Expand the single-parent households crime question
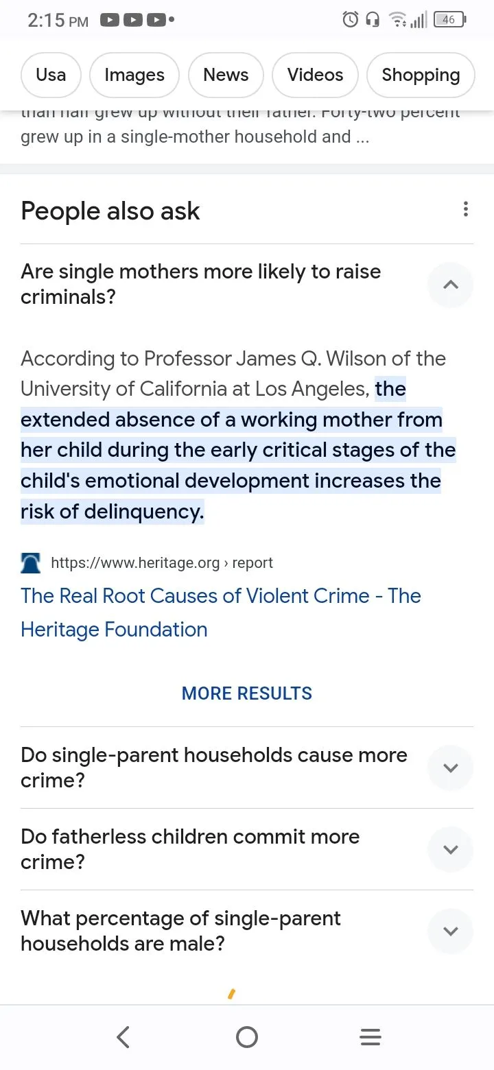This screenshot has width=494, height=1070. [450, 768]
